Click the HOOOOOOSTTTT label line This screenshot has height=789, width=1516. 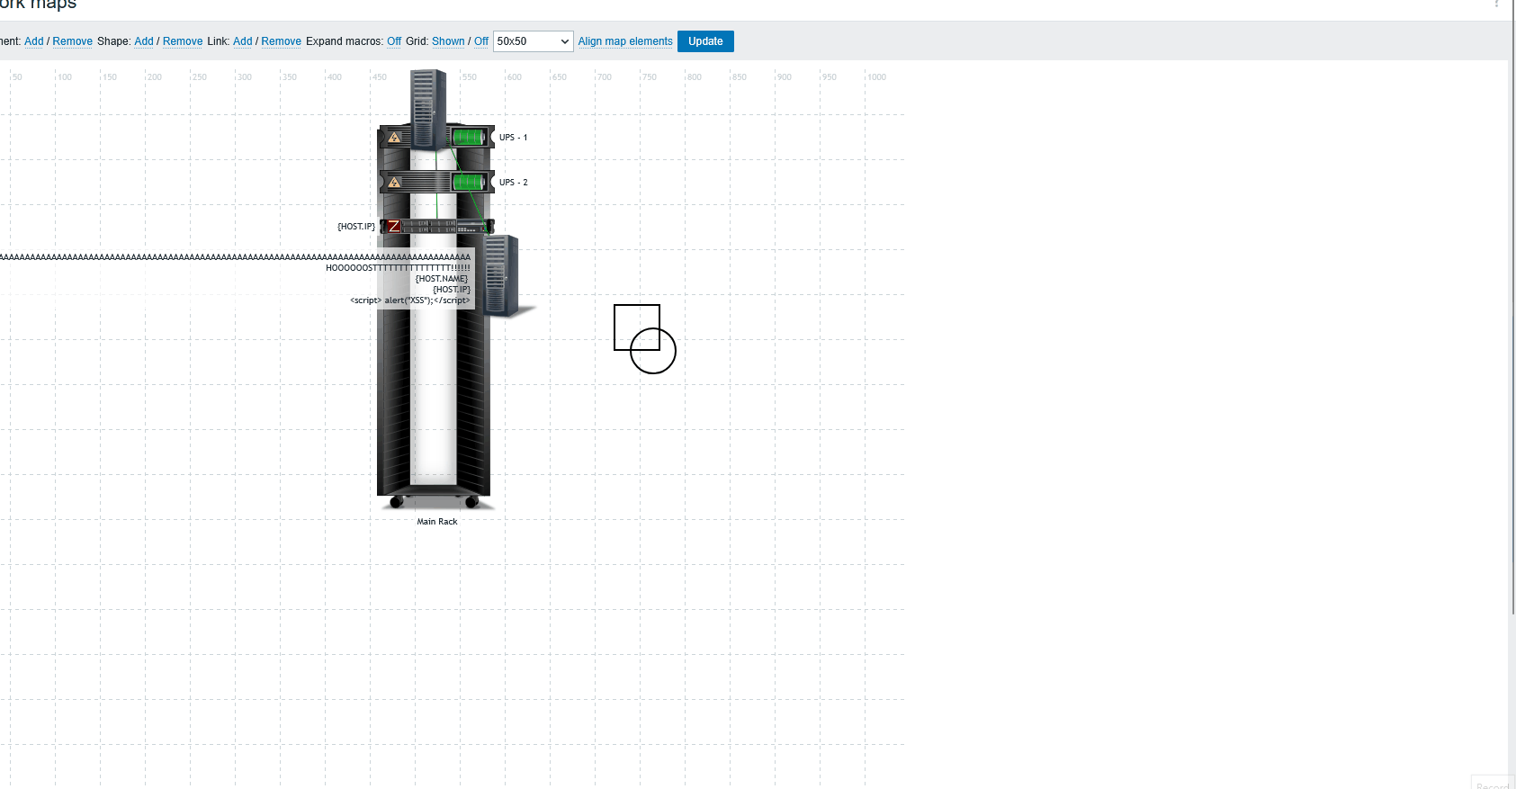click(x=398, y=268)
